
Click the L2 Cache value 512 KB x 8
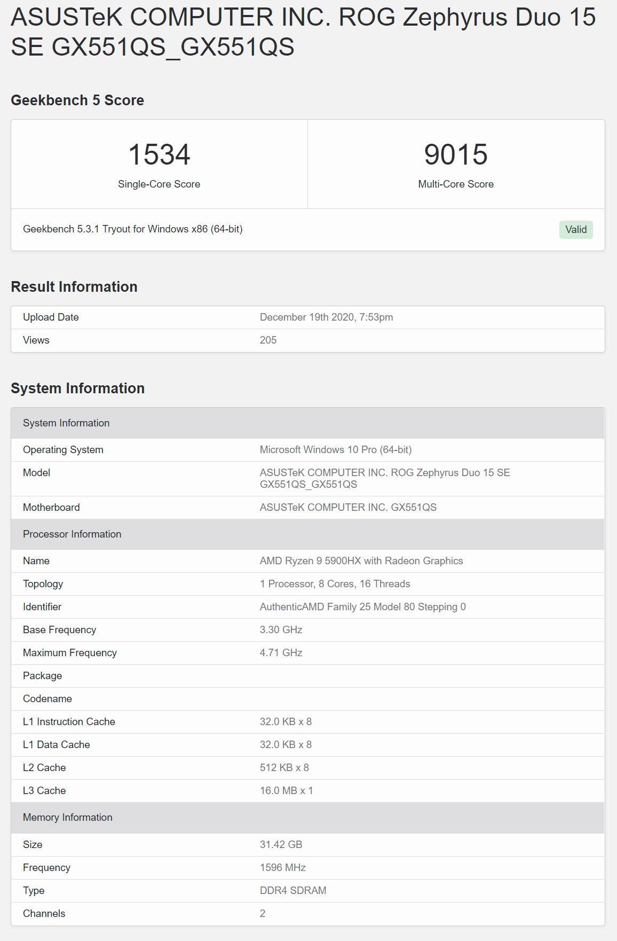click(x=284, y=768)
